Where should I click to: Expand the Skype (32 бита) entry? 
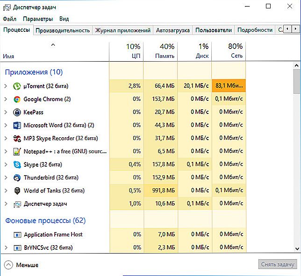pos(6,164)
